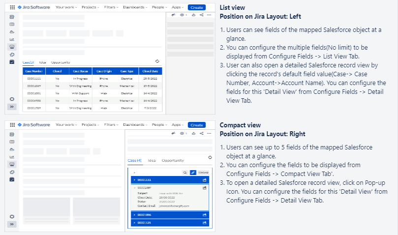Viewport: 398px width, 235px height.
Task: Open more actions ellipsis in Compact view mockup
Action: (209, 133)
